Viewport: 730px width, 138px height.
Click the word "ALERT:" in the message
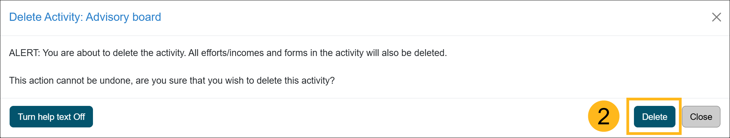24,53
